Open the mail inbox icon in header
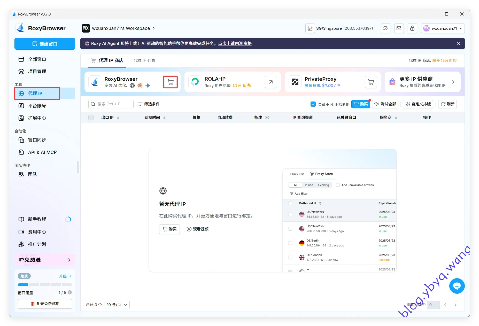Viewport: 479px width, 326px height. pos(399,28)
